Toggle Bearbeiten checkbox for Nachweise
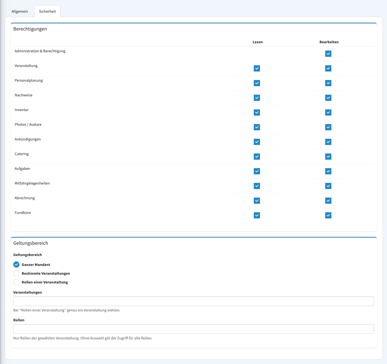The image size is (387, 364). click(328, 98)
